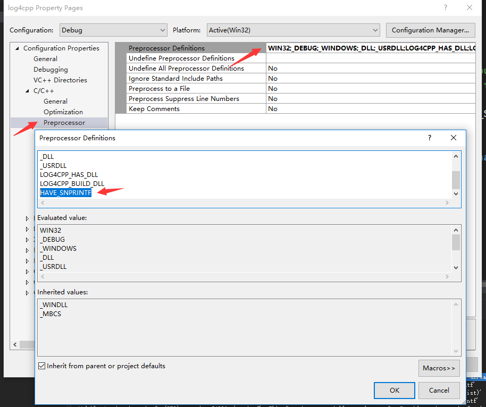Open the Configuration dropdown showing Debug

click(113, 30)
